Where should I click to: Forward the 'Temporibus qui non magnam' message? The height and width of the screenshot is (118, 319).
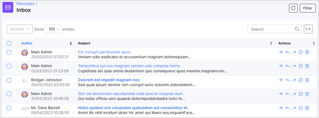click(294, 66)
